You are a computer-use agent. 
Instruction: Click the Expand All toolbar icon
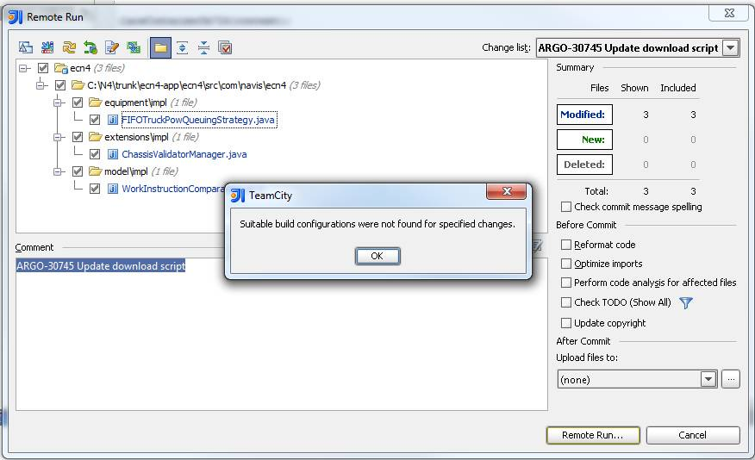click(x=182, y=47)
